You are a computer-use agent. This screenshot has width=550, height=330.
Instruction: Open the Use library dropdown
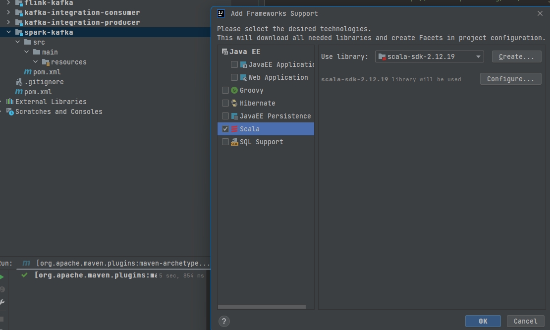click(x=429, y=57)
